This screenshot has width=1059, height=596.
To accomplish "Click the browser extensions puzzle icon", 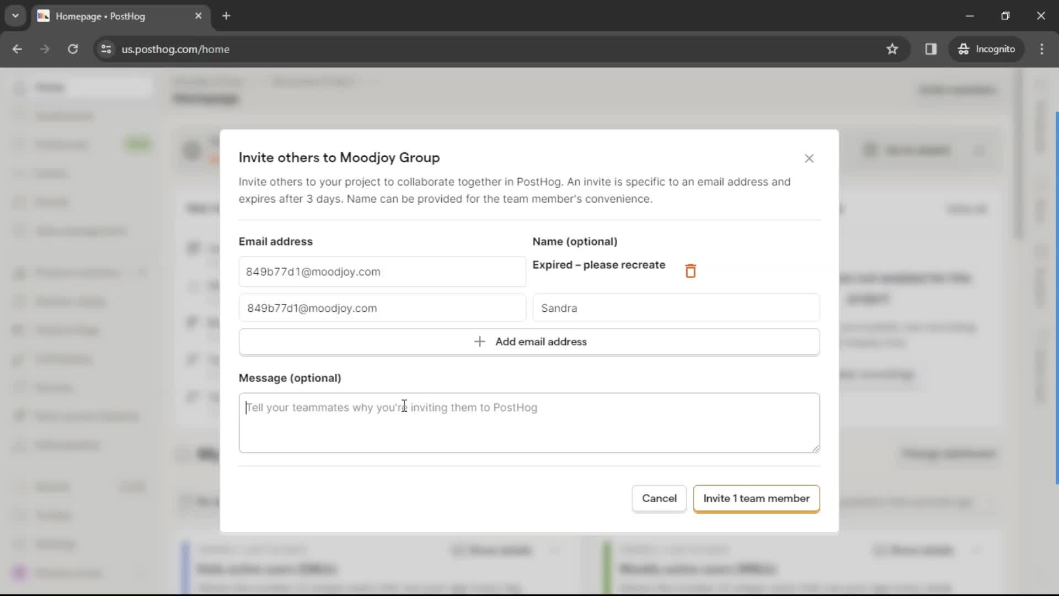I will (931, 49).
